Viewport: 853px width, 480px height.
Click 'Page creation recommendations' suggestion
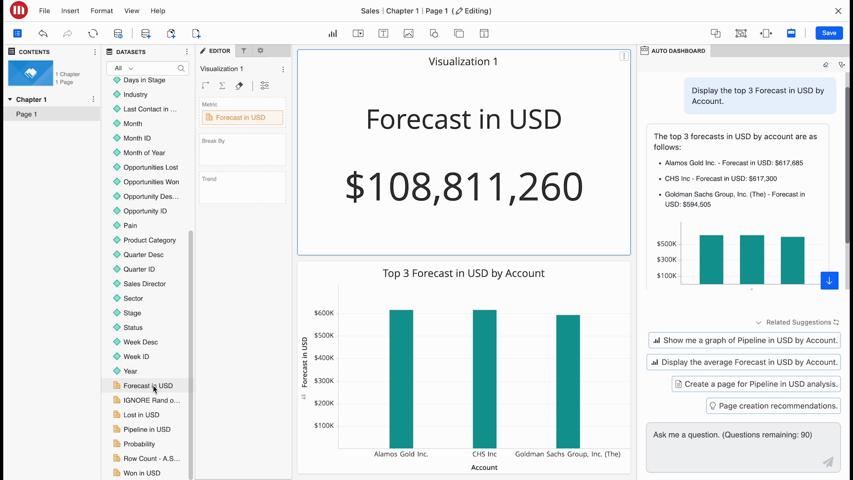pyautogui.click(x=773, y=406)
